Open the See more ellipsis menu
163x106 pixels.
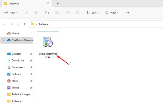[127, 13]
